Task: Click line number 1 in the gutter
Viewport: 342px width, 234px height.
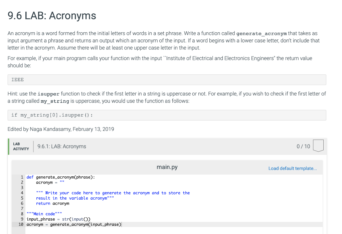Action: (22, 177)
